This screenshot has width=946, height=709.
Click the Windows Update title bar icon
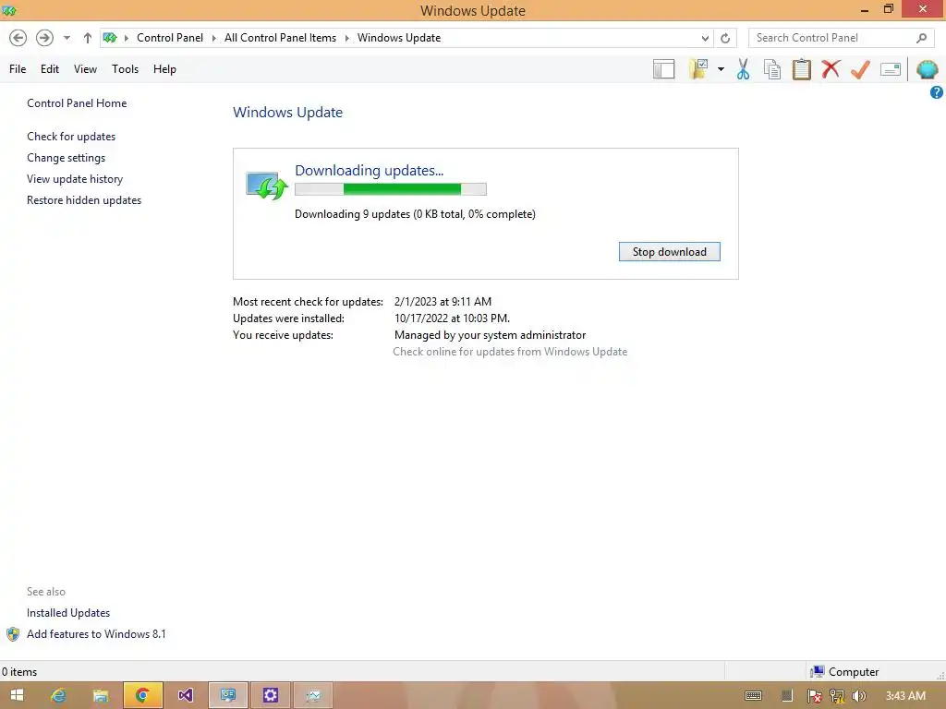click(9, 10)
